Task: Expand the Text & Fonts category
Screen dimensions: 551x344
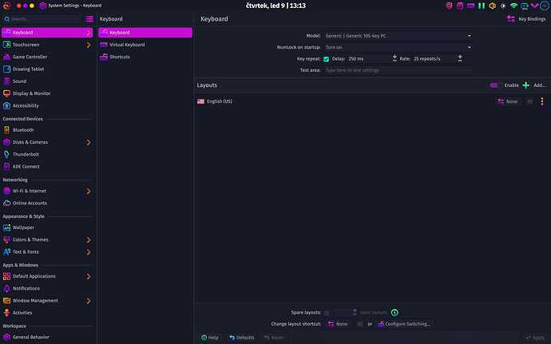Action: pyautogui.click(x=89, y=252)
